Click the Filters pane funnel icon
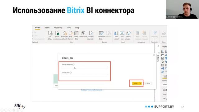The image size is (199, 112). click(158, 53)
